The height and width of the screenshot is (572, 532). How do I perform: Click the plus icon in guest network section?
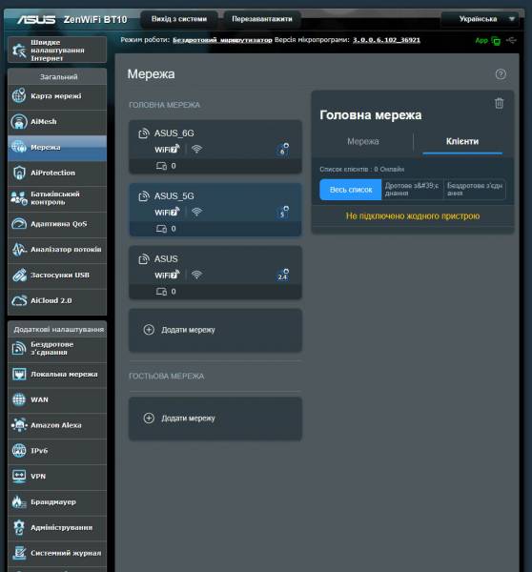149,419
